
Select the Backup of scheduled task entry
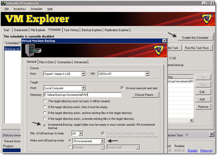(x=13, y=49)
